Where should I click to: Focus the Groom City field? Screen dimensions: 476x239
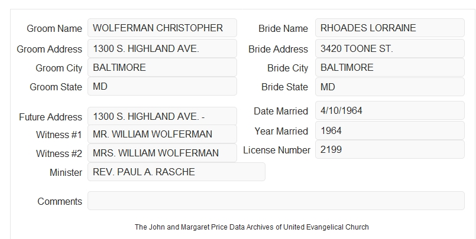click(x=162, y=67)
